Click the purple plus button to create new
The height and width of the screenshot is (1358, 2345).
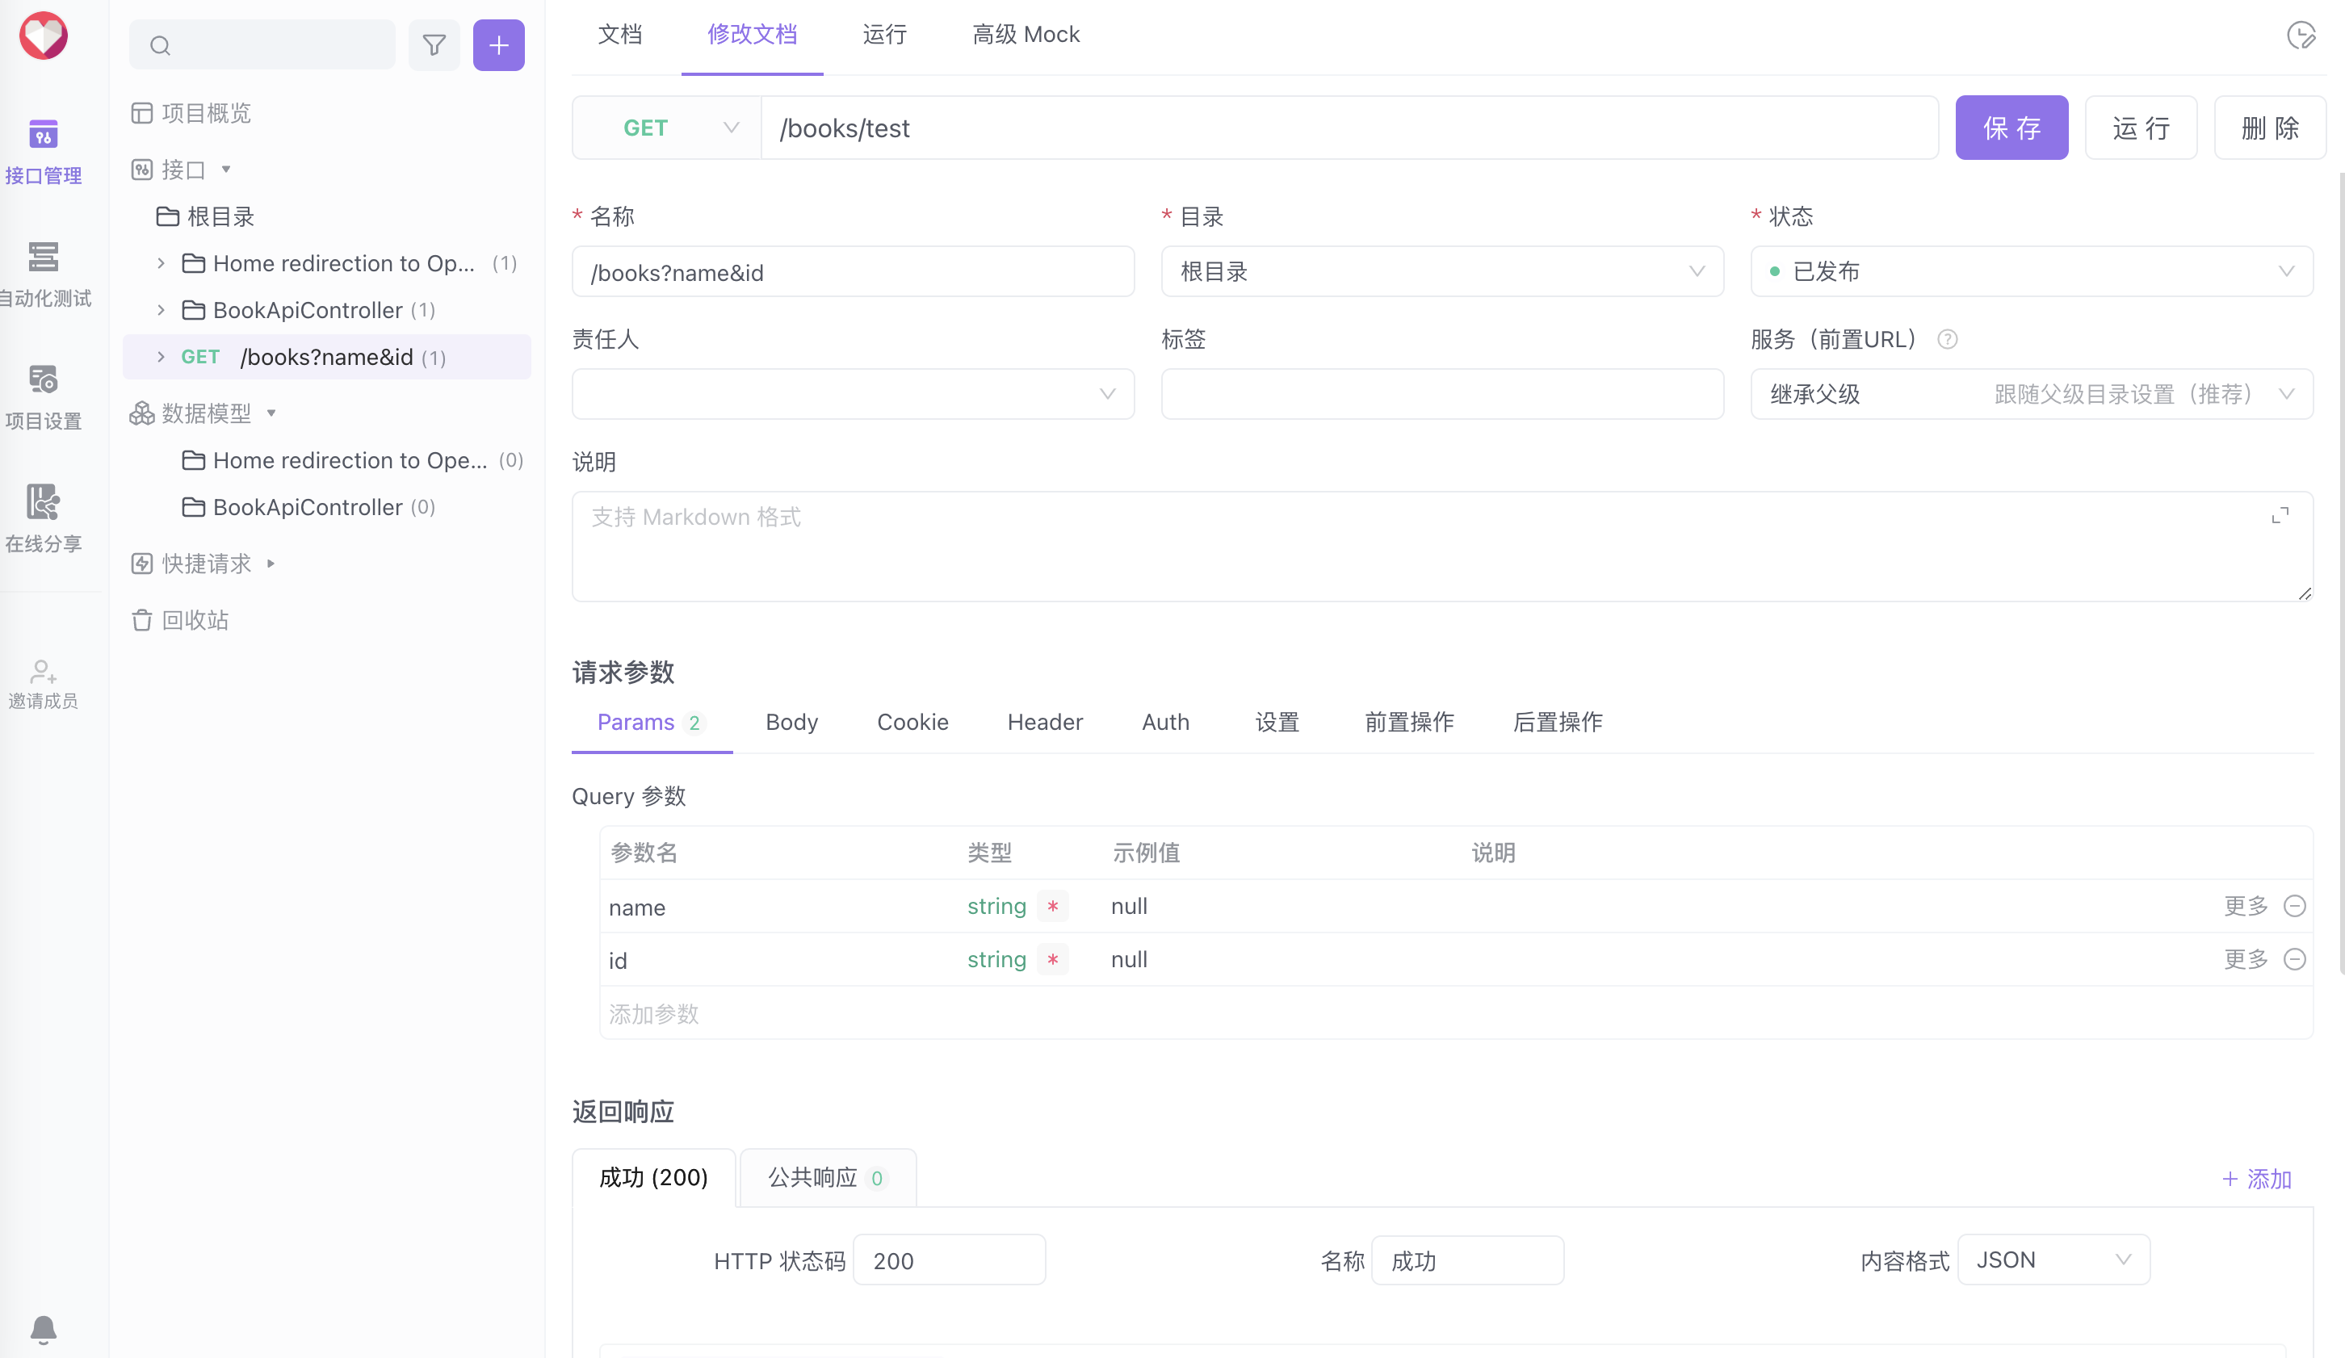point(499,44)
